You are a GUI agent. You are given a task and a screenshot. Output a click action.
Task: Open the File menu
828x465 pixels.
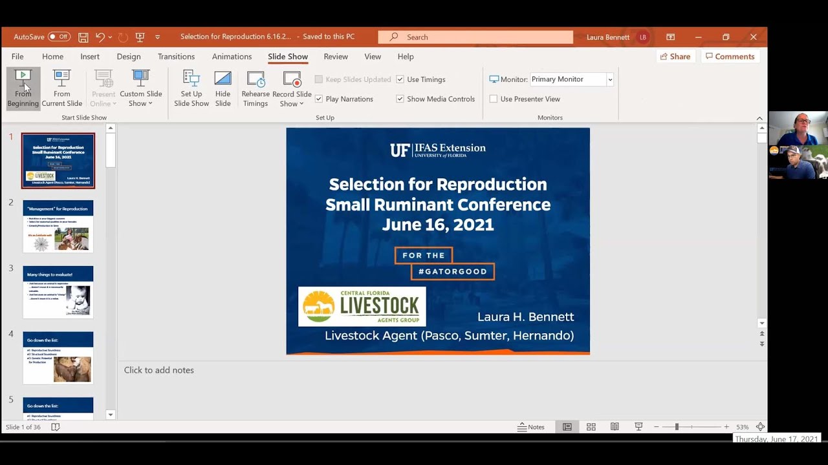tap(17, 57)
